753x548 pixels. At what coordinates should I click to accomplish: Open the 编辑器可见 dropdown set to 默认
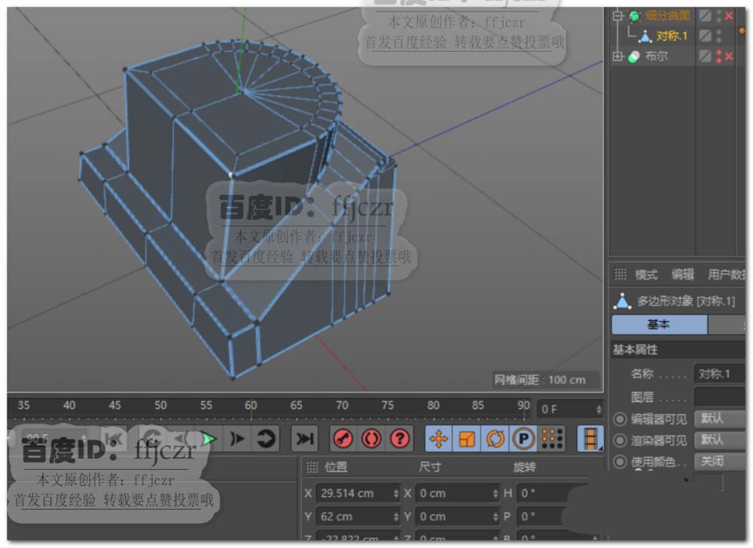click(720, 419)
